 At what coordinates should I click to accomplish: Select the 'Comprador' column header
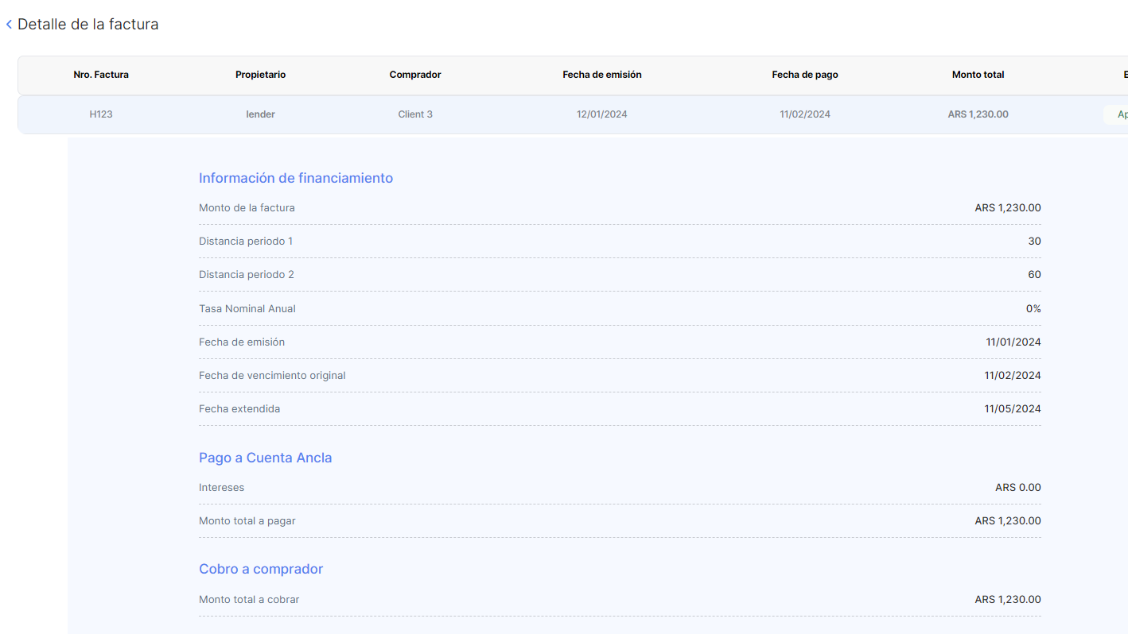point(415,75)
